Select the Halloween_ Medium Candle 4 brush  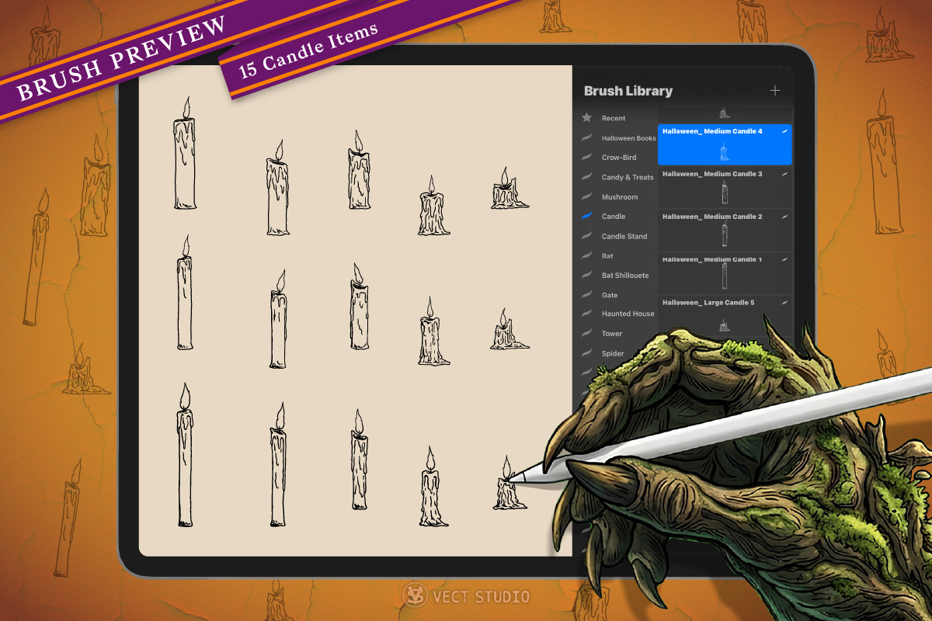[x=725, y=144]
